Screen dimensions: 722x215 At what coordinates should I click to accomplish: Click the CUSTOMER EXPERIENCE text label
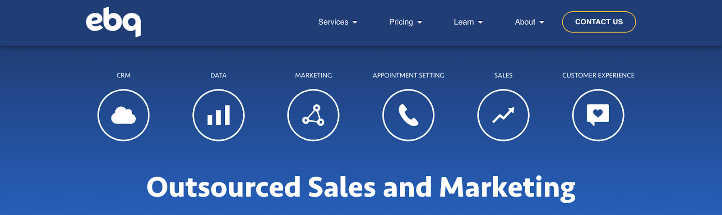(598, 75)
